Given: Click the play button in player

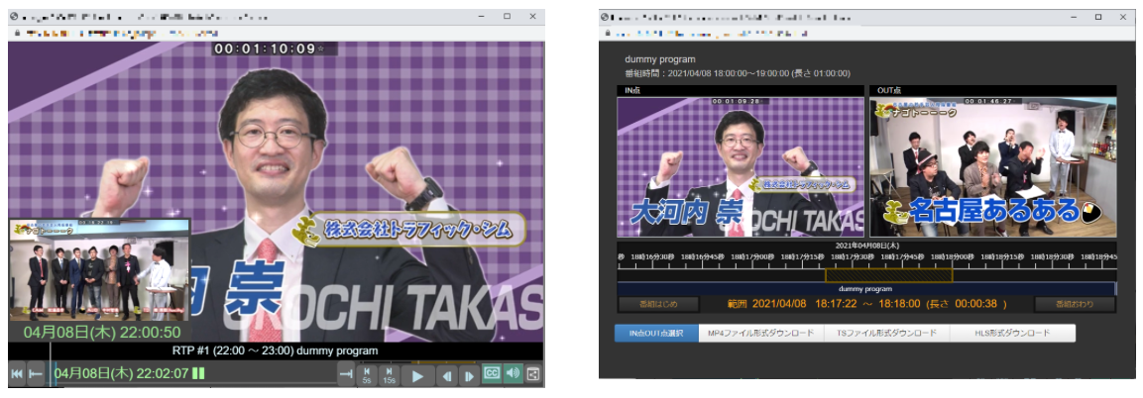Looking at the screenshot, I should [x=417, y=375].
